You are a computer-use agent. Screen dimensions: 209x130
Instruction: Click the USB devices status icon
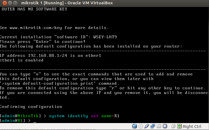tap(147, 126)
